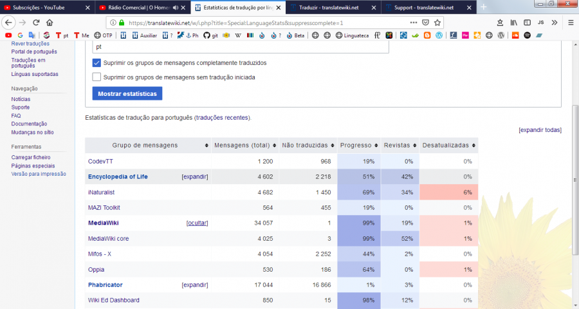Go to the browser Home page

tap(50, 23)
